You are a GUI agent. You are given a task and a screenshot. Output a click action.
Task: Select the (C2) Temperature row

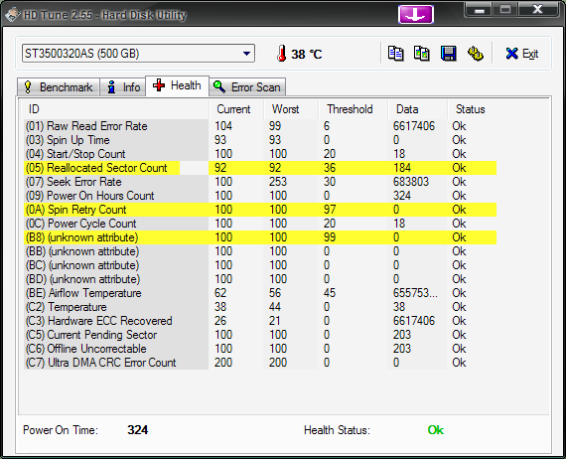coord(260,307)
